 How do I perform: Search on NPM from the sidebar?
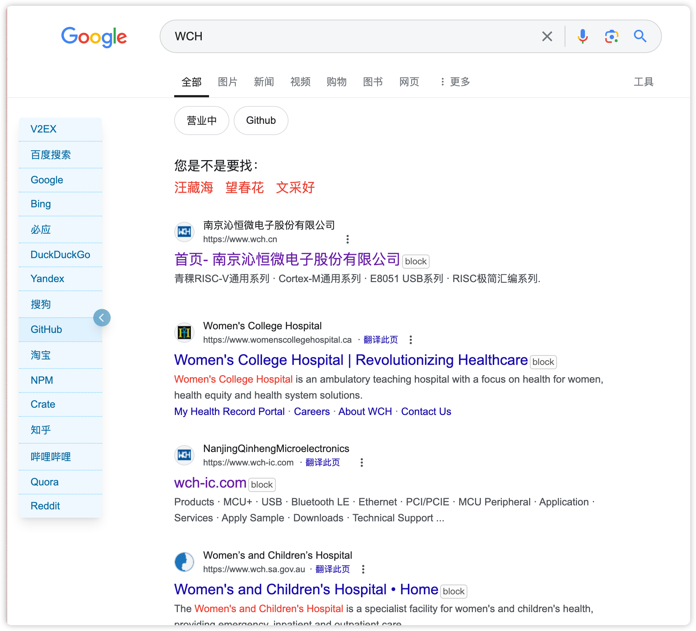[x=60, y=380]
